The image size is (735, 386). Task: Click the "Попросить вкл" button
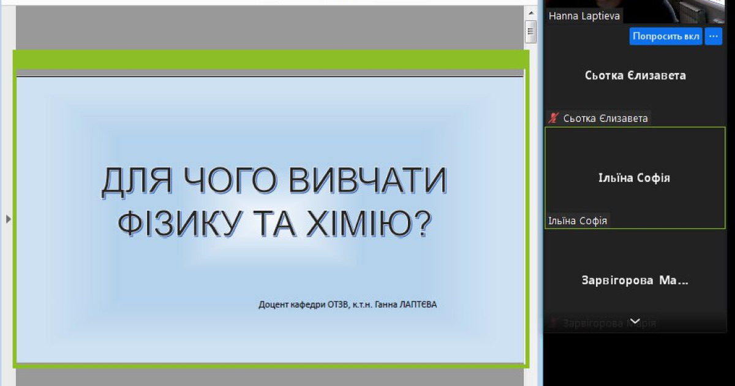666,36
